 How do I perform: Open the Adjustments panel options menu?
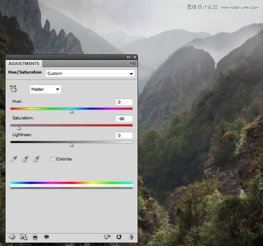(x=133, y=63)
